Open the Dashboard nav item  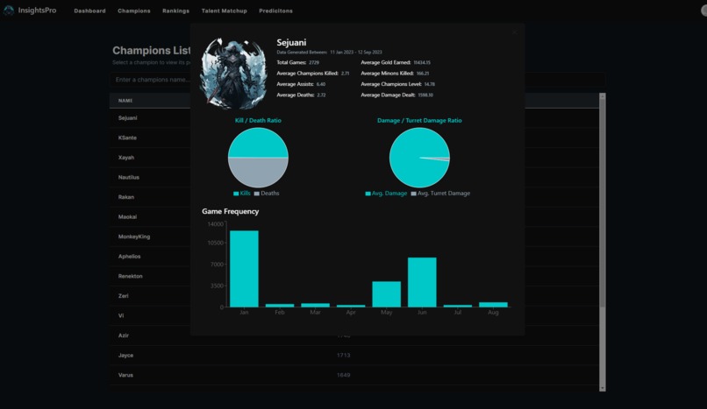(x=89, y=11)
